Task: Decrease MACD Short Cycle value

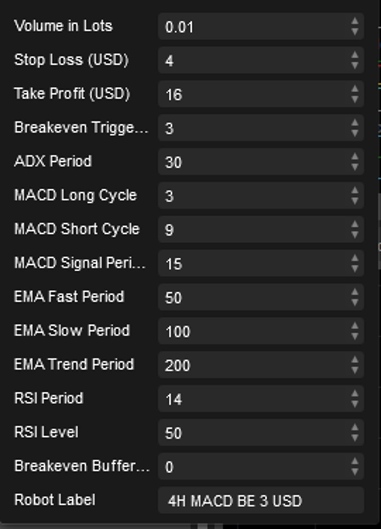Action: (x=356, y=233)
